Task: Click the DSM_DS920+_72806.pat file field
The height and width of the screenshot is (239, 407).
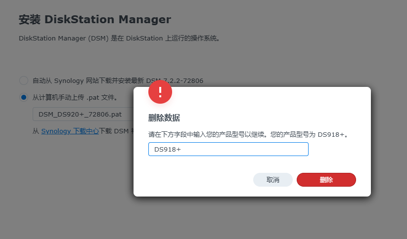Action: tap(83, 115)
